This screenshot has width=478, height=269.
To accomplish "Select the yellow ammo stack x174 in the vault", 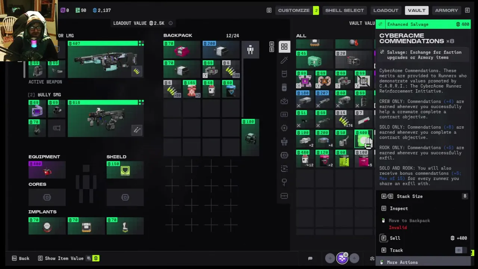I will point(344,119).
